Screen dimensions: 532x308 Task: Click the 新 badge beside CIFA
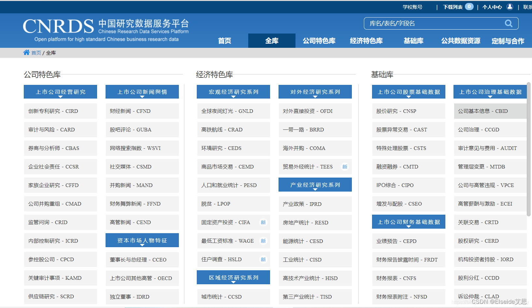click(263, 222)
